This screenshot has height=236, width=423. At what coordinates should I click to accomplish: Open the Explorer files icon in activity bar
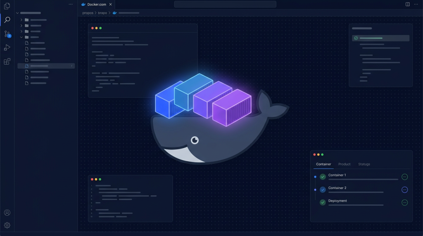[7, 6]
